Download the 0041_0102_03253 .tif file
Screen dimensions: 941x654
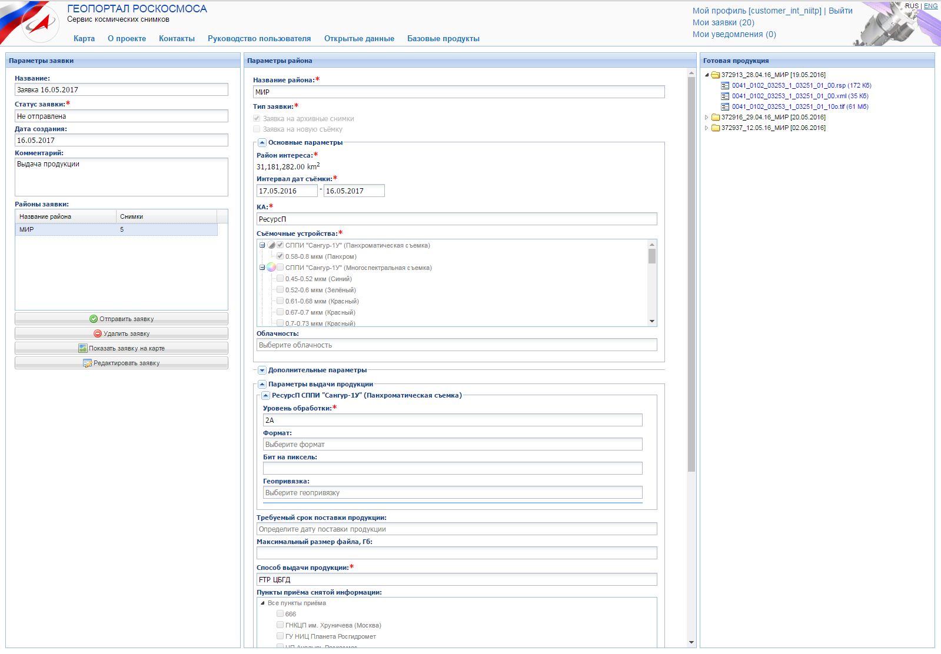click(800, 107)
